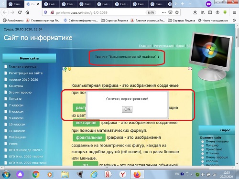Click the lightbulb hint icon in exercise
Image resolution: width=239 pixels, height=179 pixels.
pos(70,69)
